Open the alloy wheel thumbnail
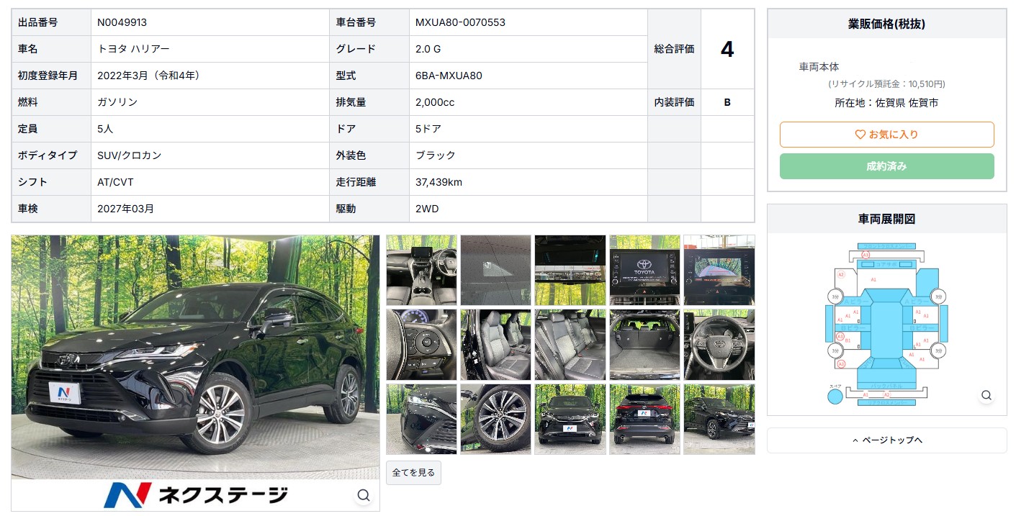The width and height of the screenshot is (1016, 516). [495, 419]
